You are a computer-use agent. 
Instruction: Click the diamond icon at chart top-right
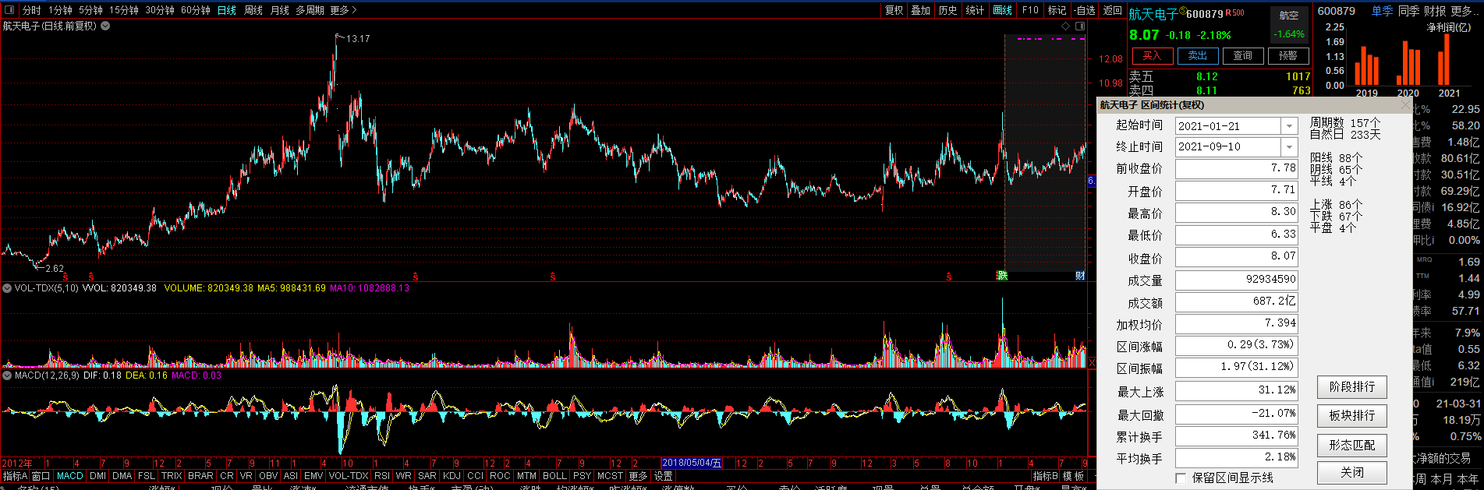1065,26
